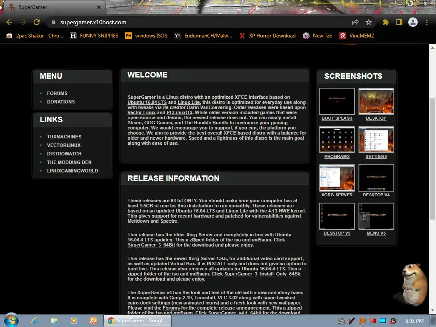Click the share page icon in address bar

[x=355, y=22]
